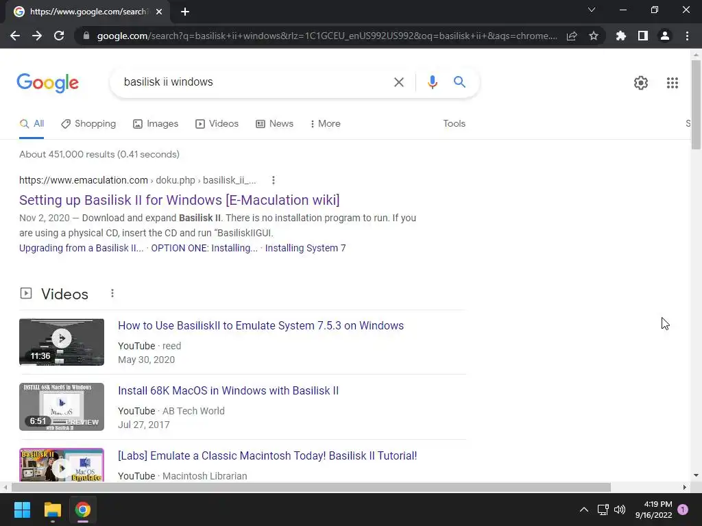This screenshot has height=526, width=702.
Task: Click scroll-right arrow on horizontal scrollbar
Action: [x=685, y=487]
